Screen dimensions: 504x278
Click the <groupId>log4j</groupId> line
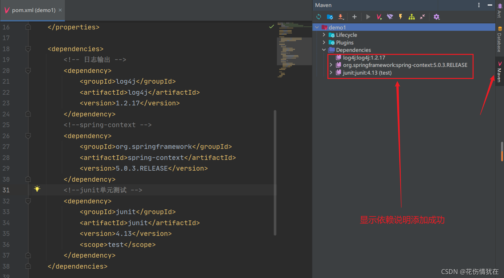[128, 81]
